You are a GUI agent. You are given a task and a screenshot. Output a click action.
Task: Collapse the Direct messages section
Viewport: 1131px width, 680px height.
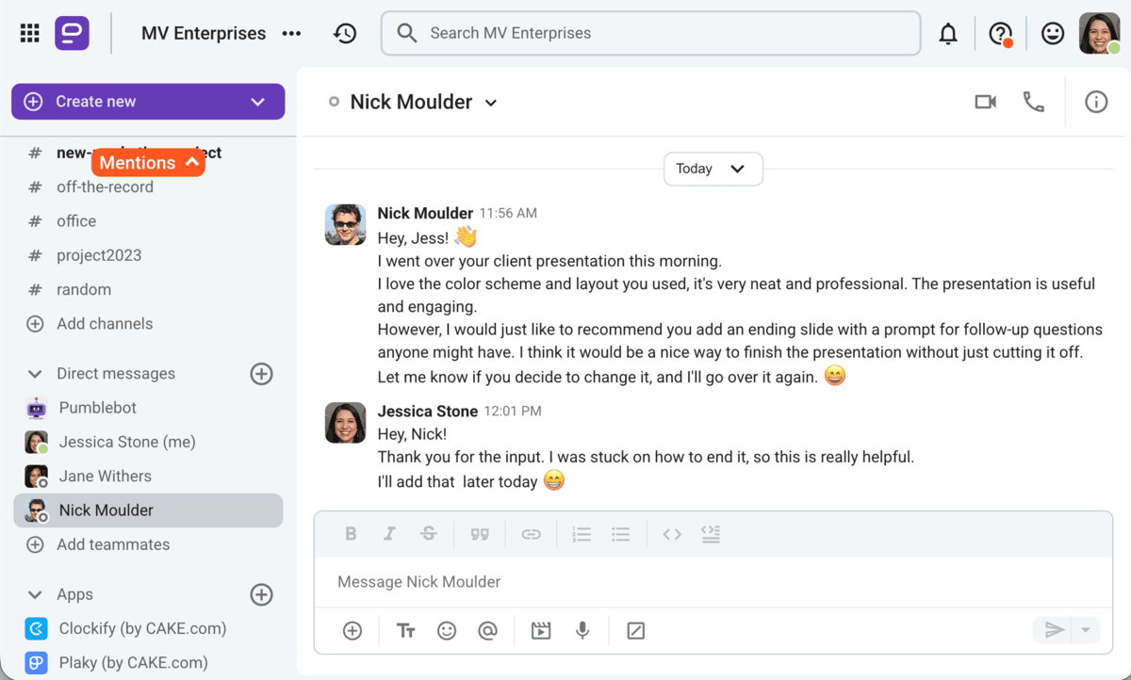click(35, 374)
